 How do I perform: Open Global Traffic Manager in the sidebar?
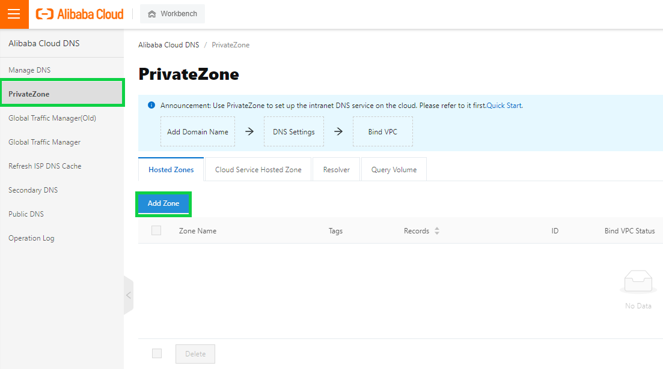click(62, 142)
